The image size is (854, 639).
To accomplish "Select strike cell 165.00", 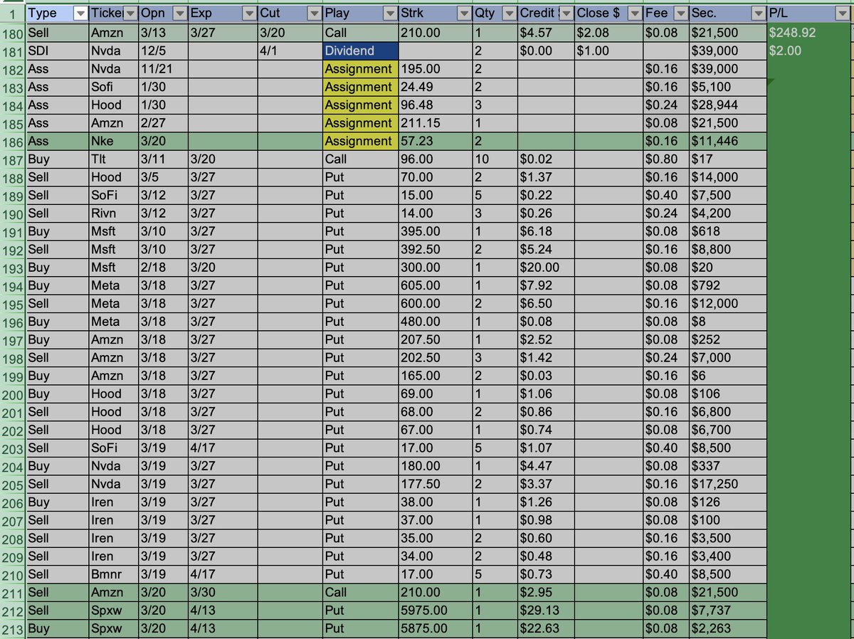I will click(x=436, y=376).
